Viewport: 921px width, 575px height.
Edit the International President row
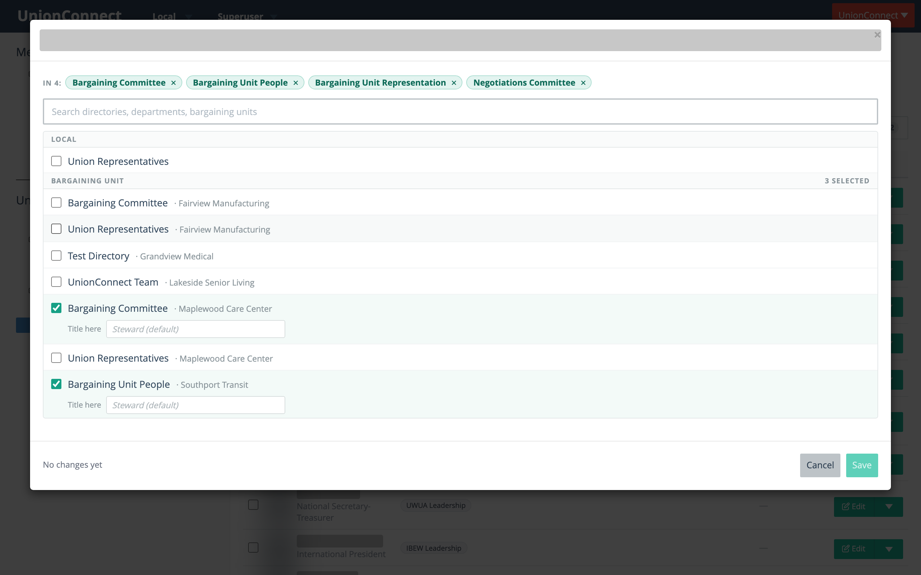[x=854, y=549]
